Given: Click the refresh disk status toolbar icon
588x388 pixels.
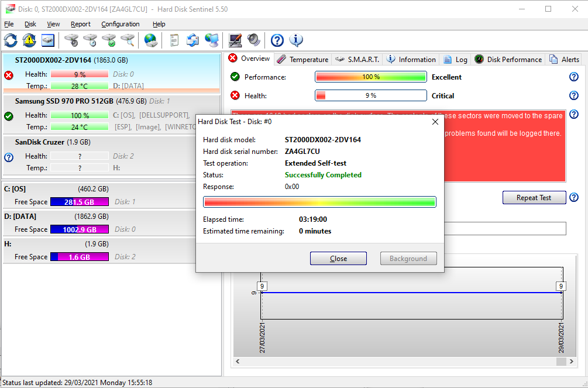Looking at the screenshot, I should click(x=11, y=40).
